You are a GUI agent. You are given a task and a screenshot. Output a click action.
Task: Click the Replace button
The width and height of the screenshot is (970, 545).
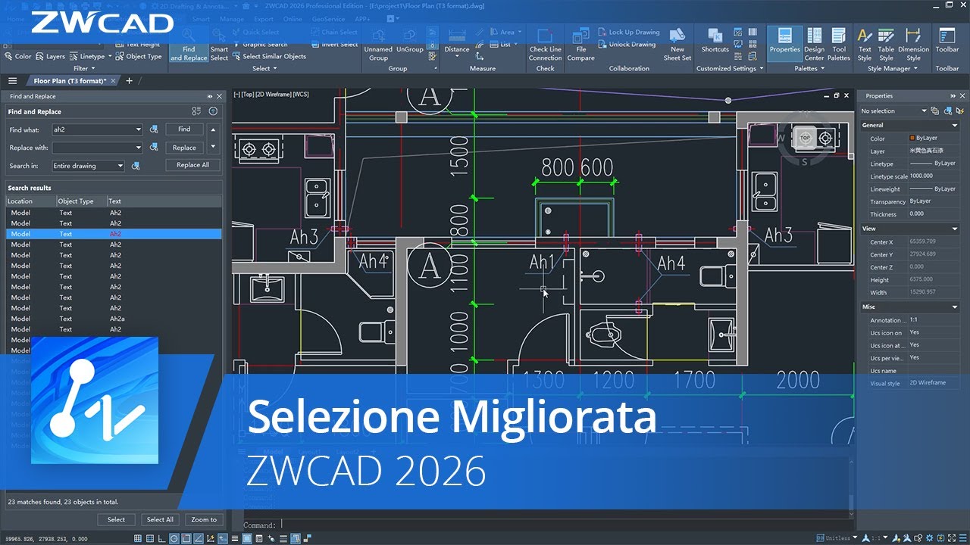coord(184,148)
